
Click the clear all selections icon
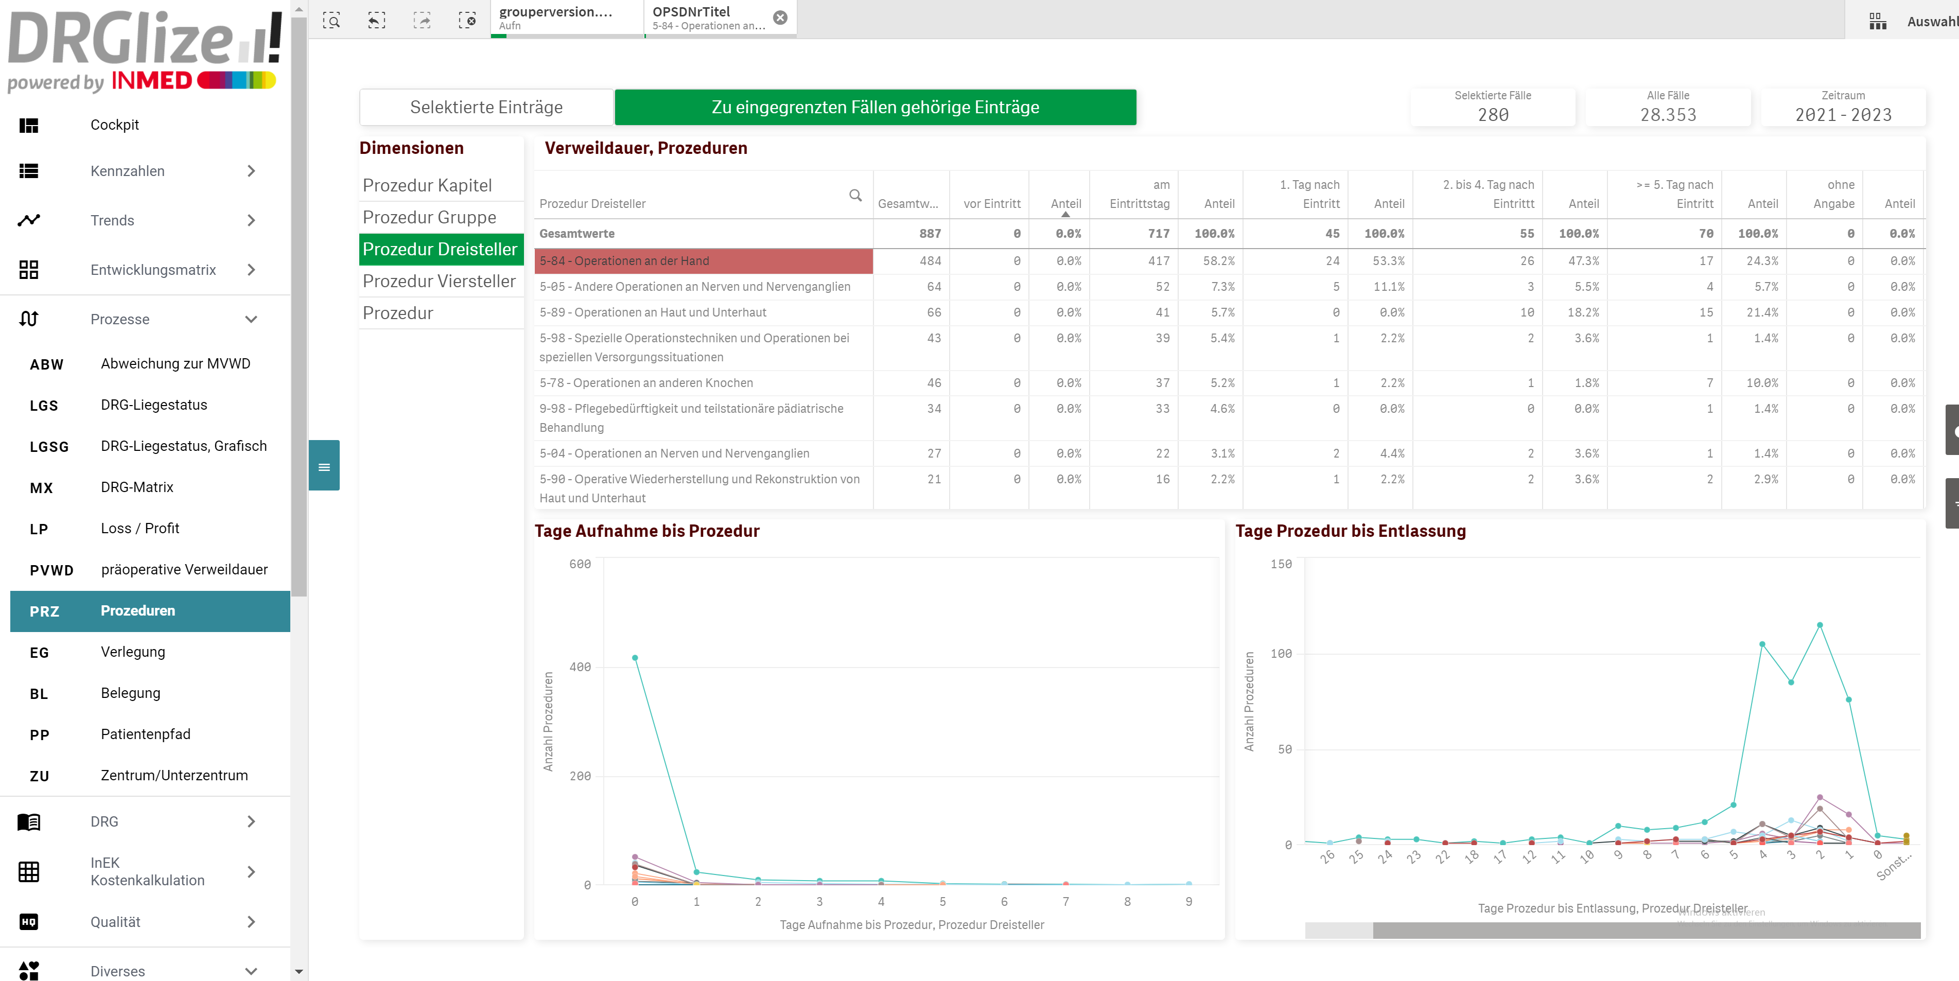(467, 21)
